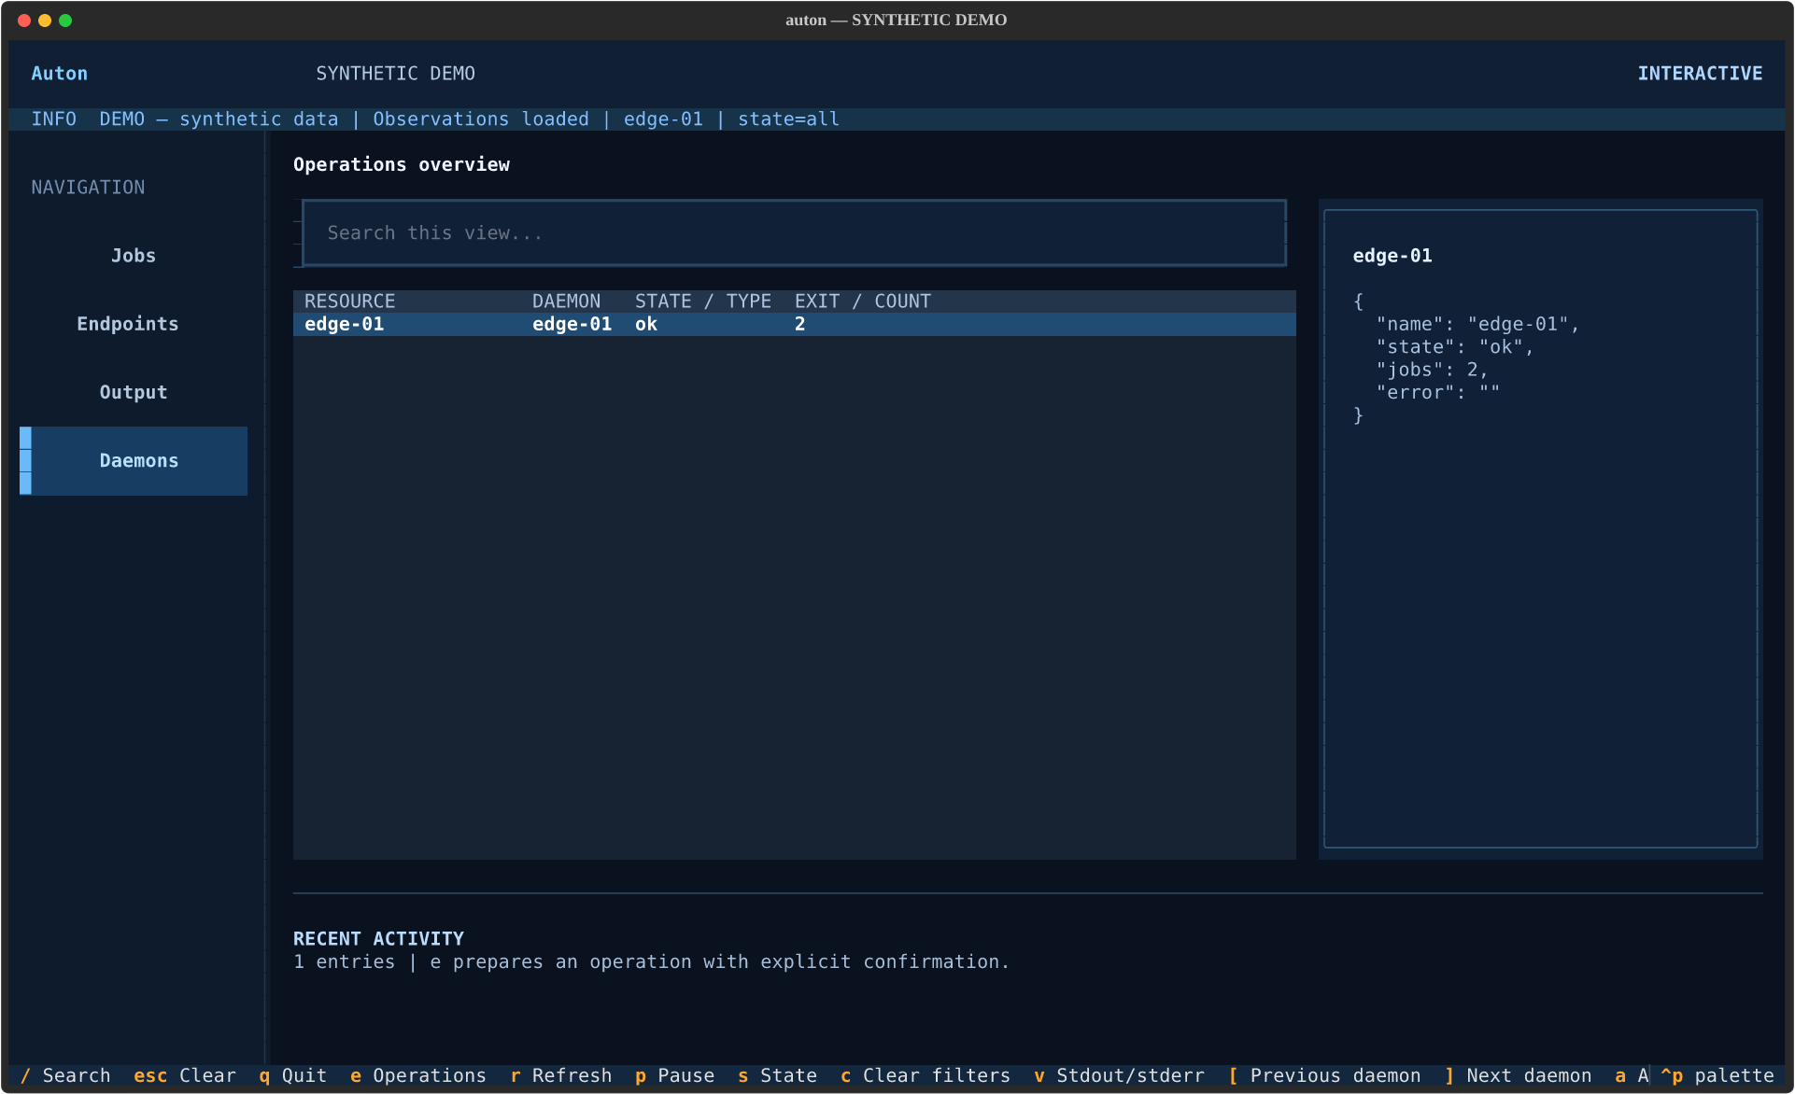Click 'c Clear filters' in footer

[x=926, y=1075]
